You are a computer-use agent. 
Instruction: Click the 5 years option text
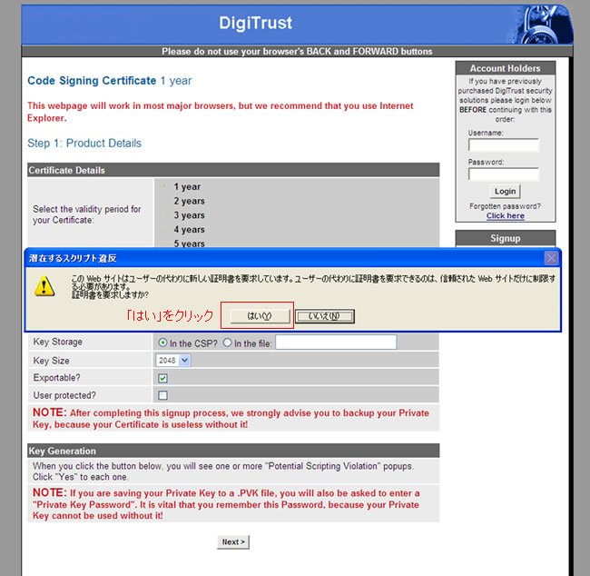click(x=189, y=243)
